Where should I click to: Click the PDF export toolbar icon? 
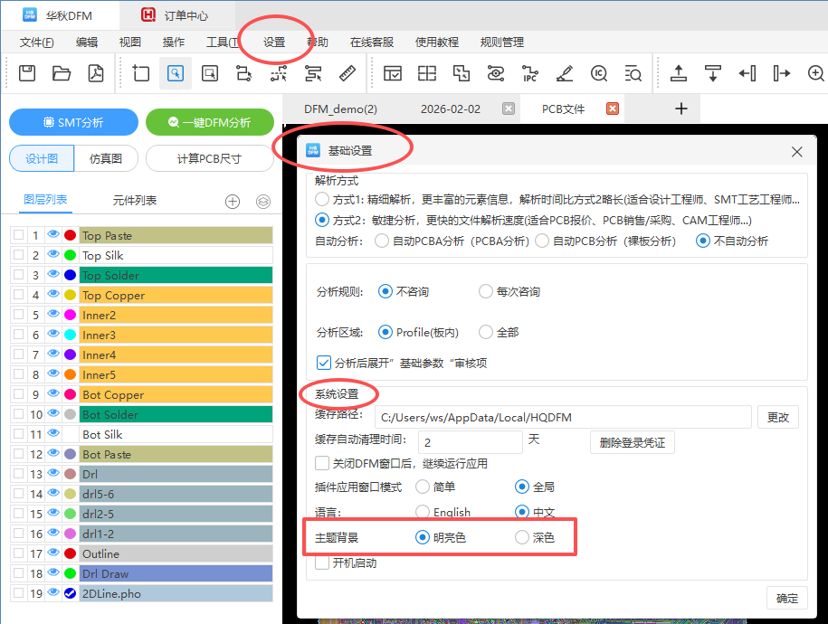[96, 73]
